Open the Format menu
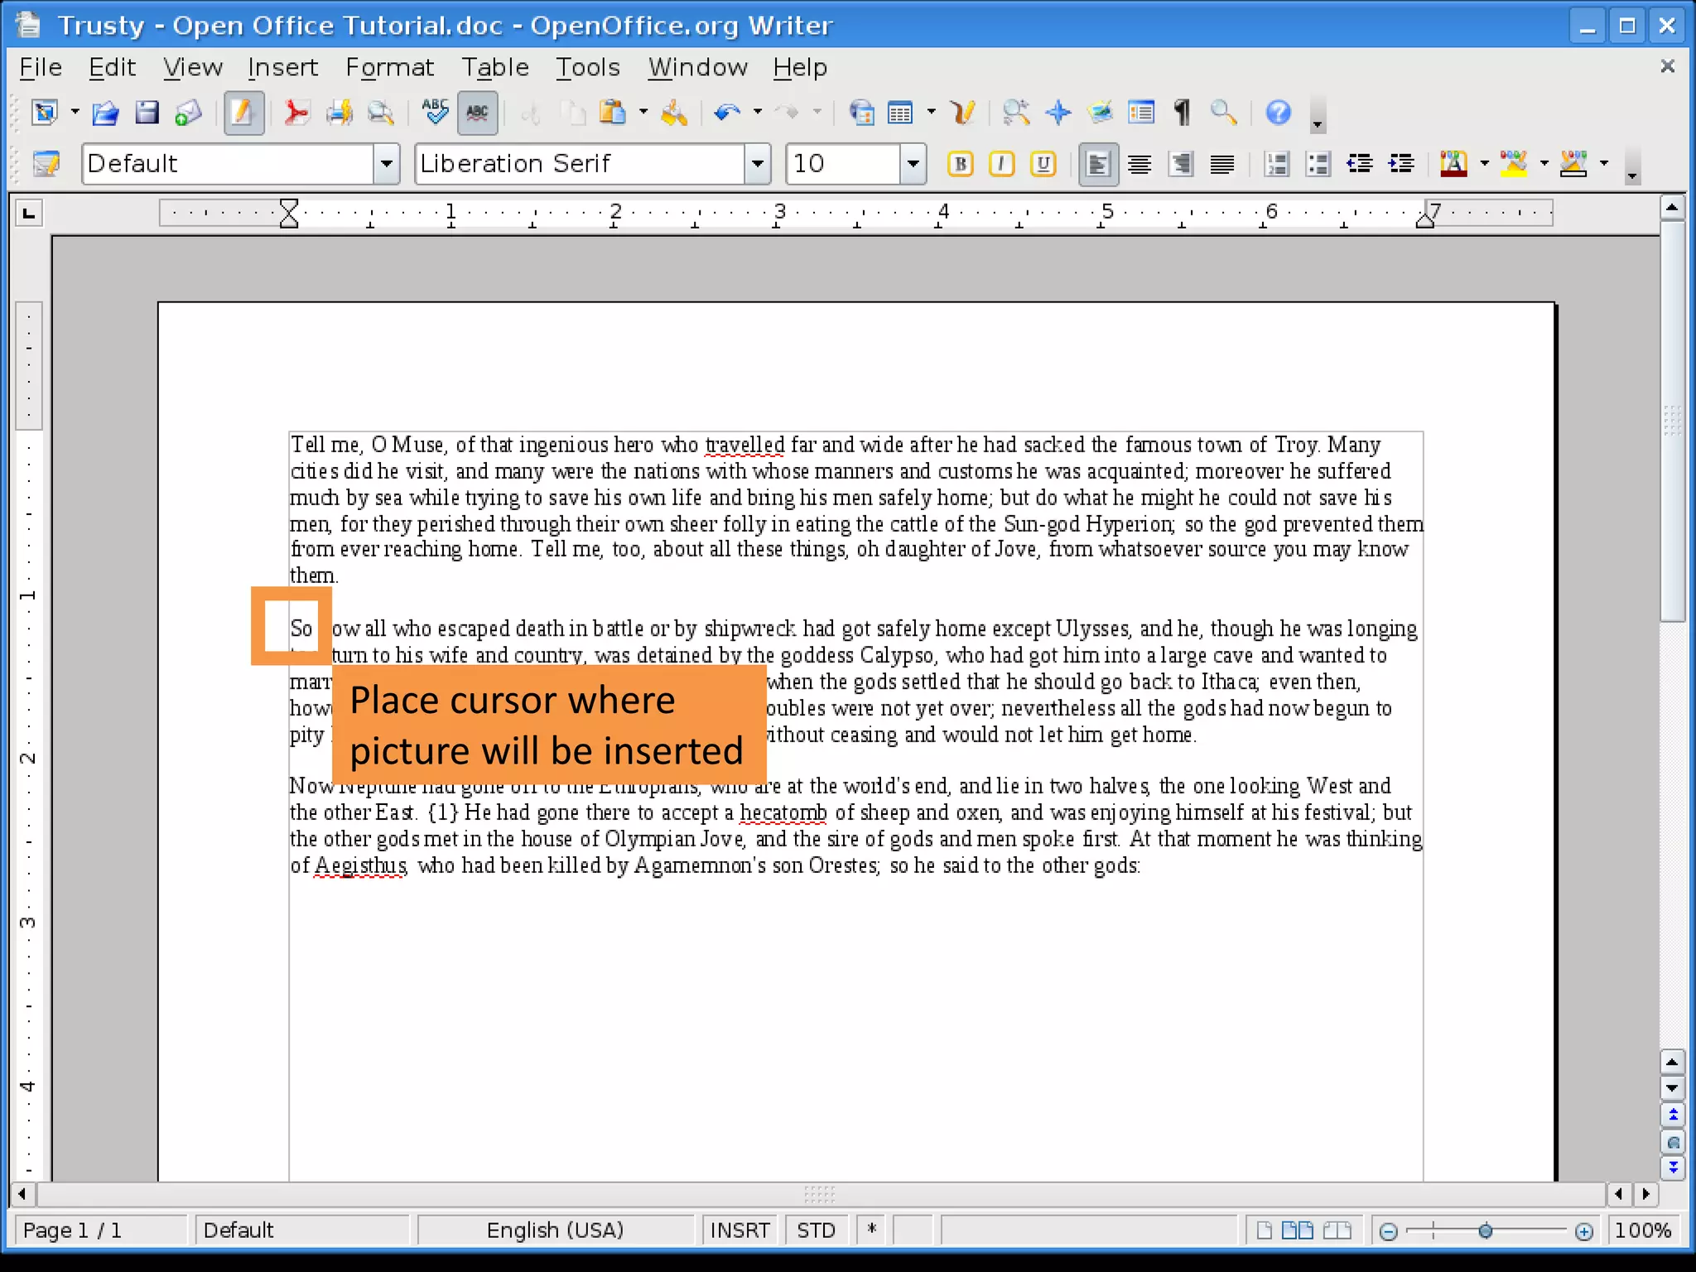Viewport: 1696px width, 1272px height. (x=389, y=67)
